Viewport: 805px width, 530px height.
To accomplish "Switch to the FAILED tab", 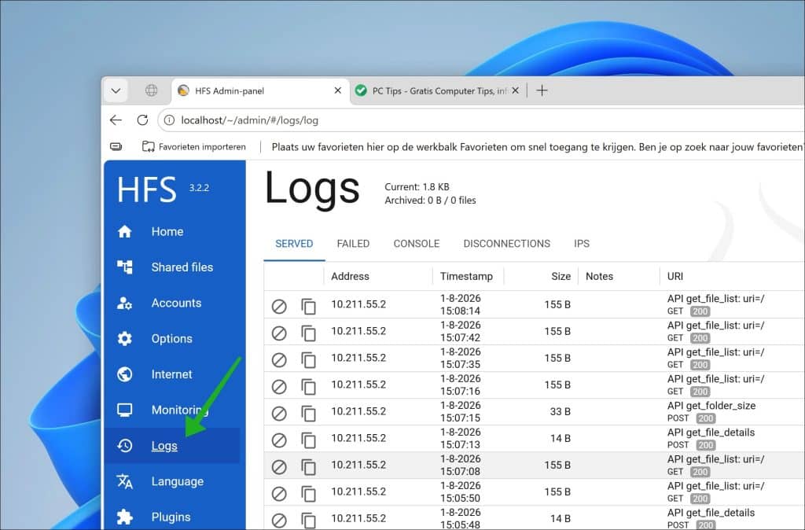I will [x=353, y=244].
